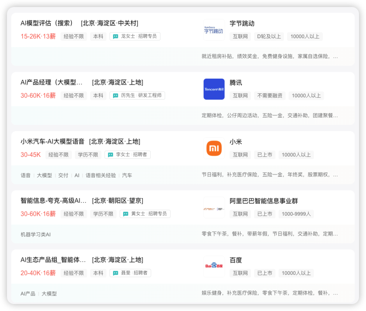Viewport: 366px width, 311px height.
Task: Open company name 字节跳动
Action: pos(242,24)
